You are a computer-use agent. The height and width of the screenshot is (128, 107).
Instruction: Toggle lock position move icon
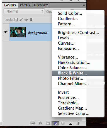click(26, 20)
